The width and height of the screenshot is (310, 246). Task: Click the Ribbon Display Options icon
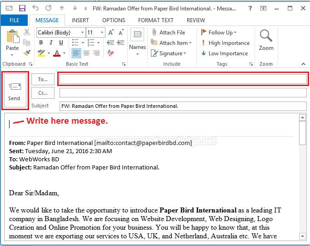coord(263,8)
